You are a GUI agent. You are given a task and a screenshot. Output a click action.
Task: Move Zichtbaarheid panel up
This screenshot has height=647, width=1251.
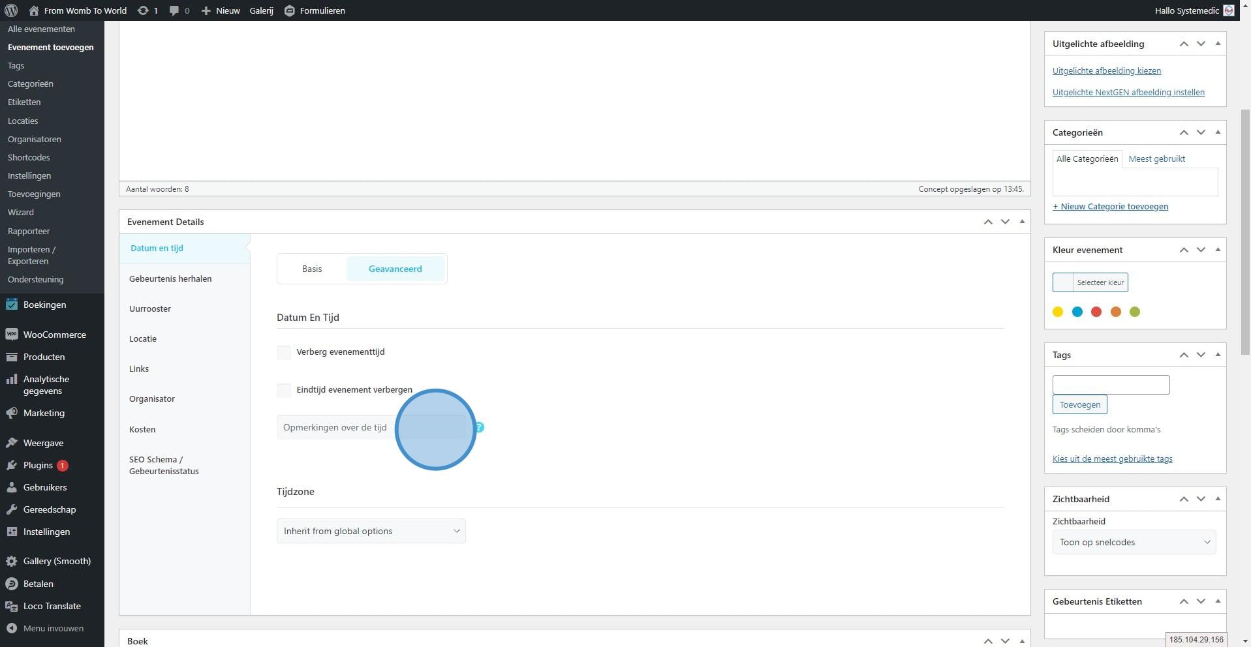pos(1184,499)
